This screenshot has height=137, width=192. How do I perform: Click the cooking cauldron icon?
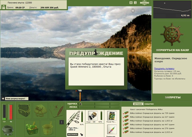[8, 130]
